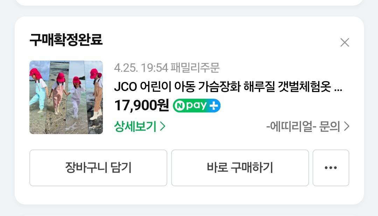Screen dimensions: 378x216
Task: Open the JCO 어린이 아동 가슴장화 product title
Action: pyautogui.click(x=228, y=86)
